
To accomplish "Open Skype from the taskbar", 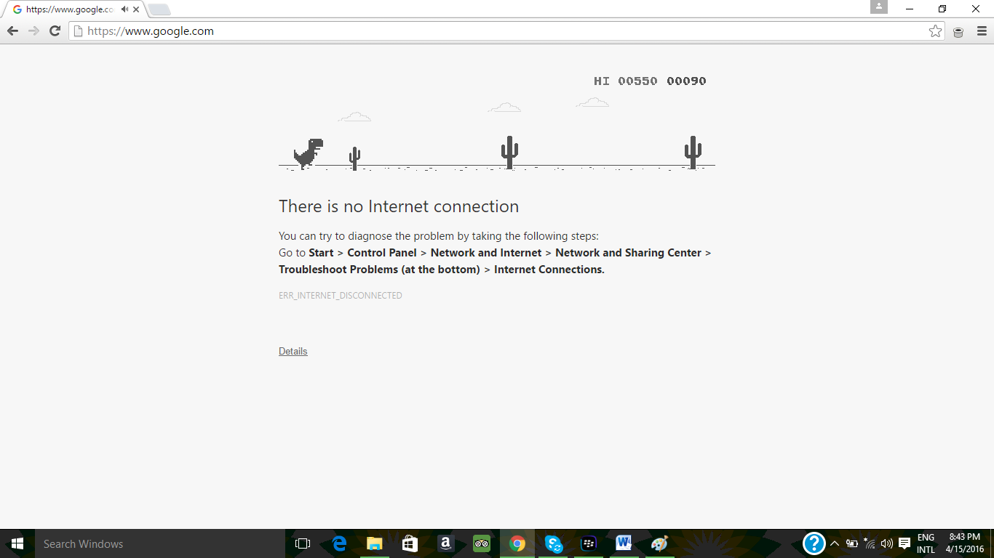I will 553,543.
